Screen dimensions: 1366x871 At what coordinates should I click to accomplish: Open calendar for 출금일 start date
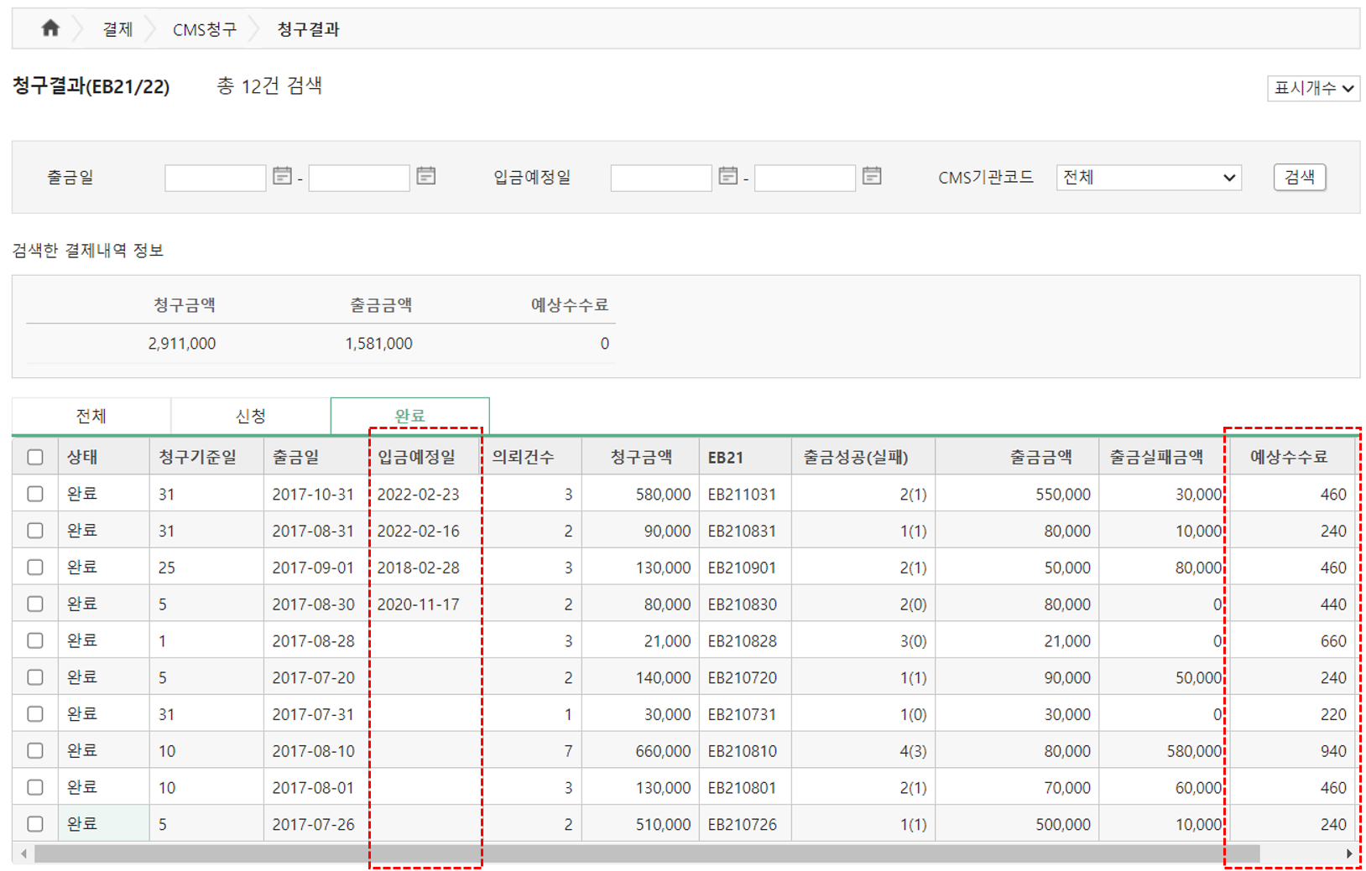(282, 176)
